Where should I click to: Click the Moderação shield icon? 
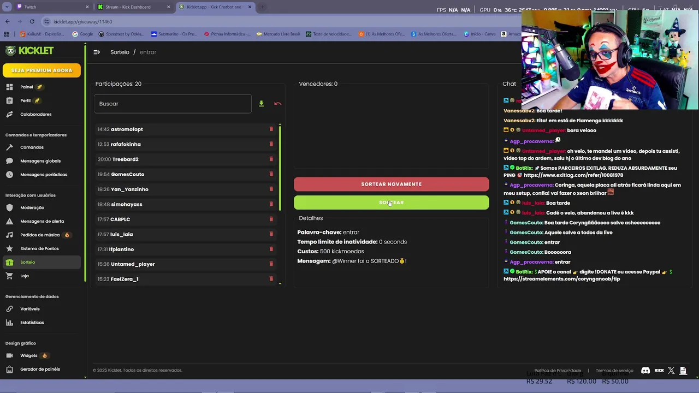[9, 207]
